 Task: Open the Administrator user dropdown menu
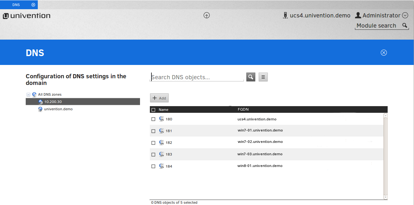[x=405, y=15]
